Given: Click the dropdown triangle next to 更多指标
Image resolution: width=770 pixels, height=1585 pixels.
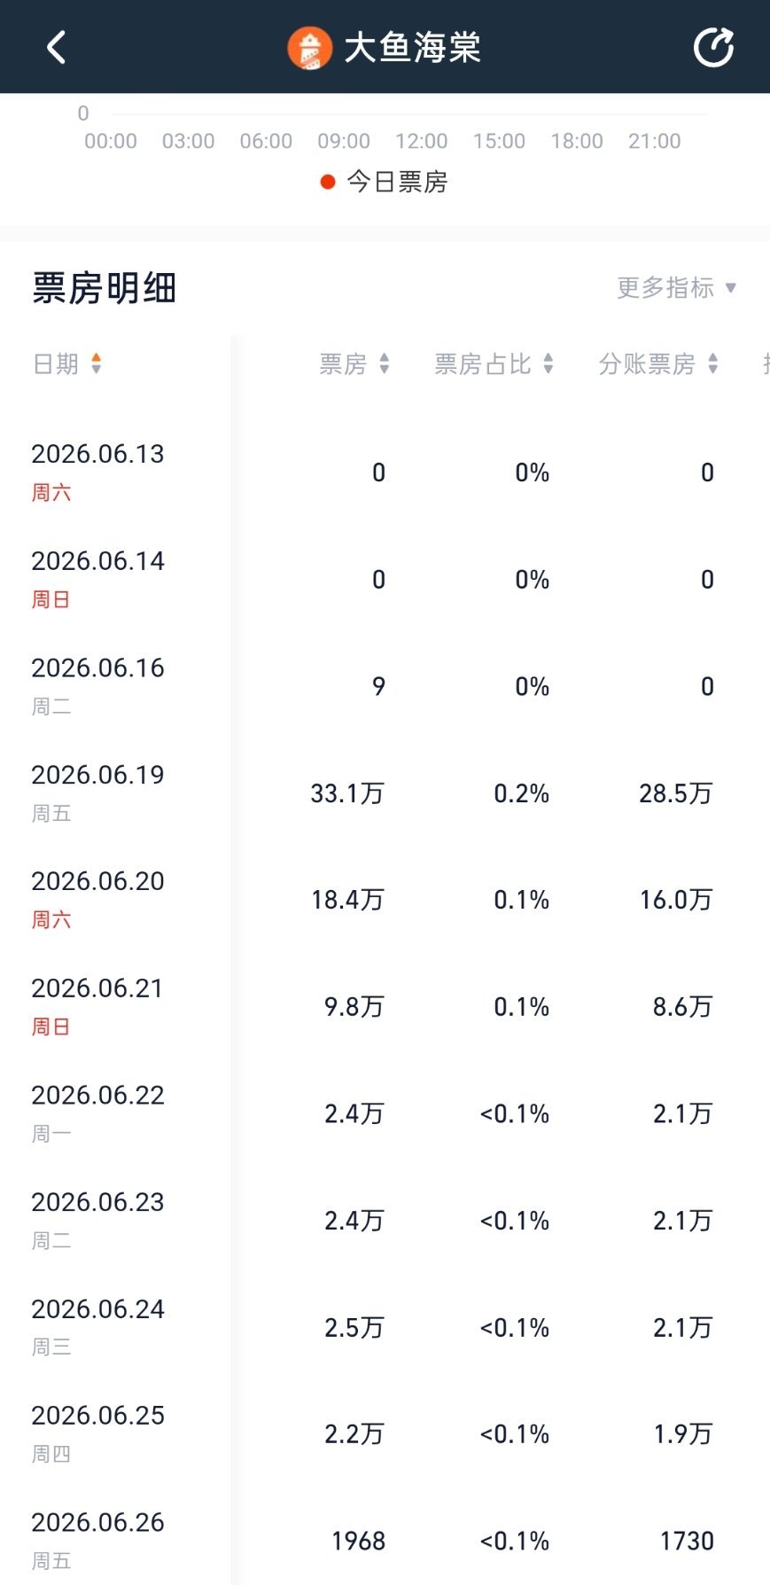Looking at the screenshot, I should [731, 287].
